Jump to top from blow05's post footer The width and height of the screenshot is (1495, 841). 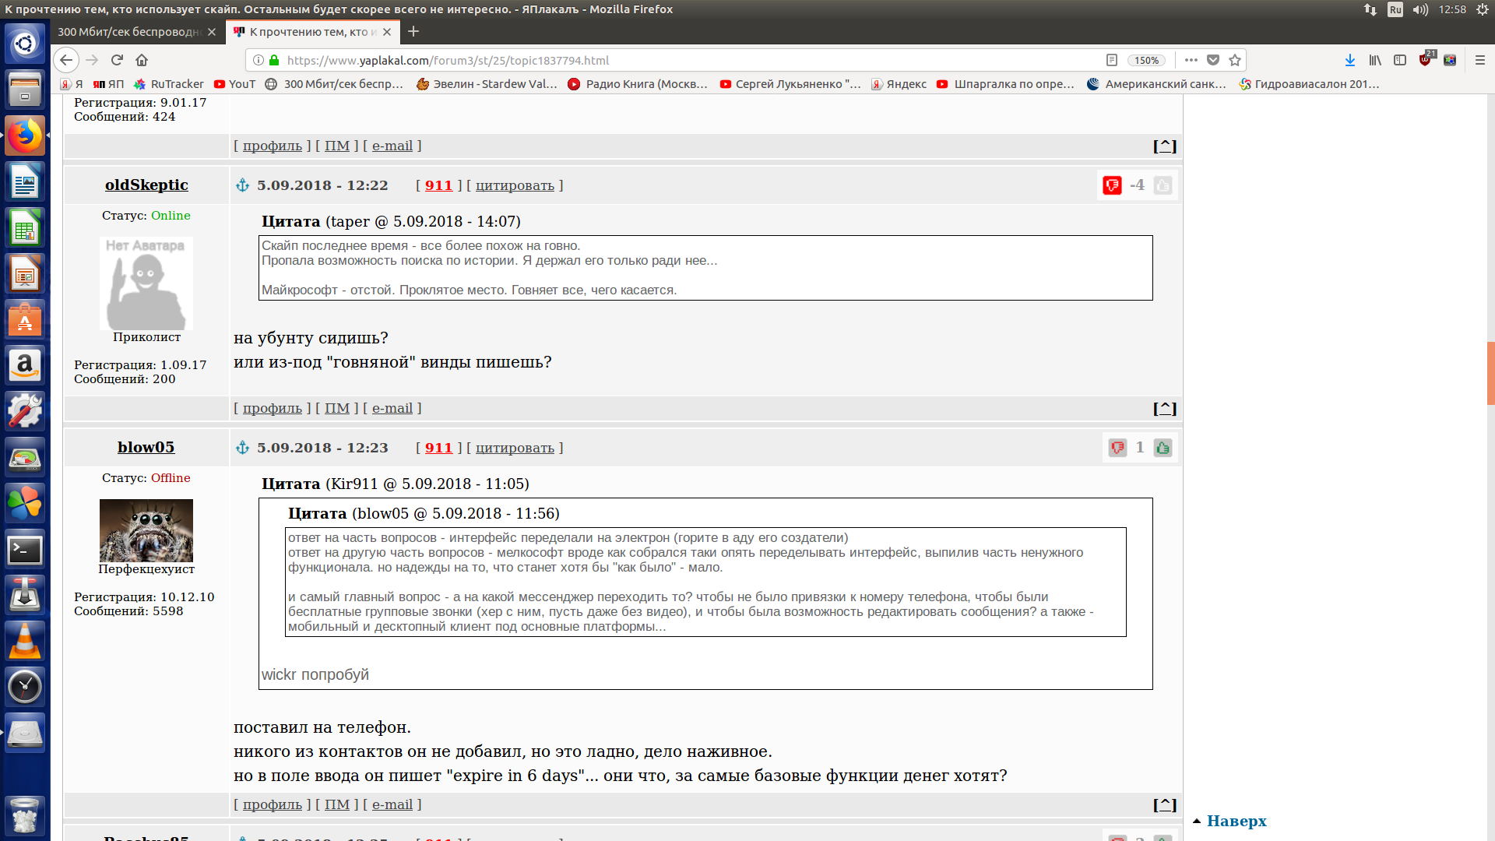pyautogui.click(x=1165, y=804)
